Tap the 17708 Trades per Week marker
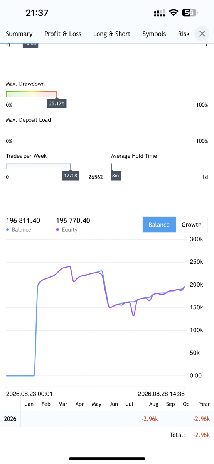Viewport: 214px width, 464px height. (x=71, y=176)
